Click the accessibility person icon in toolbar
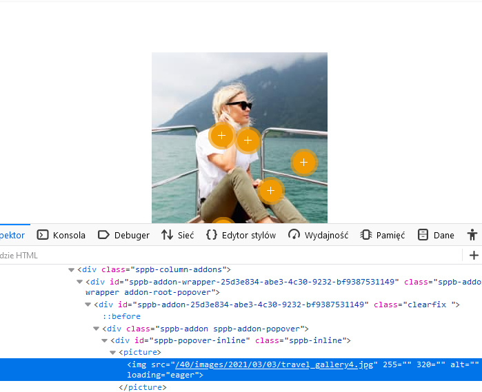The height and width of the screenshot is (392, 482). (472, 235)
